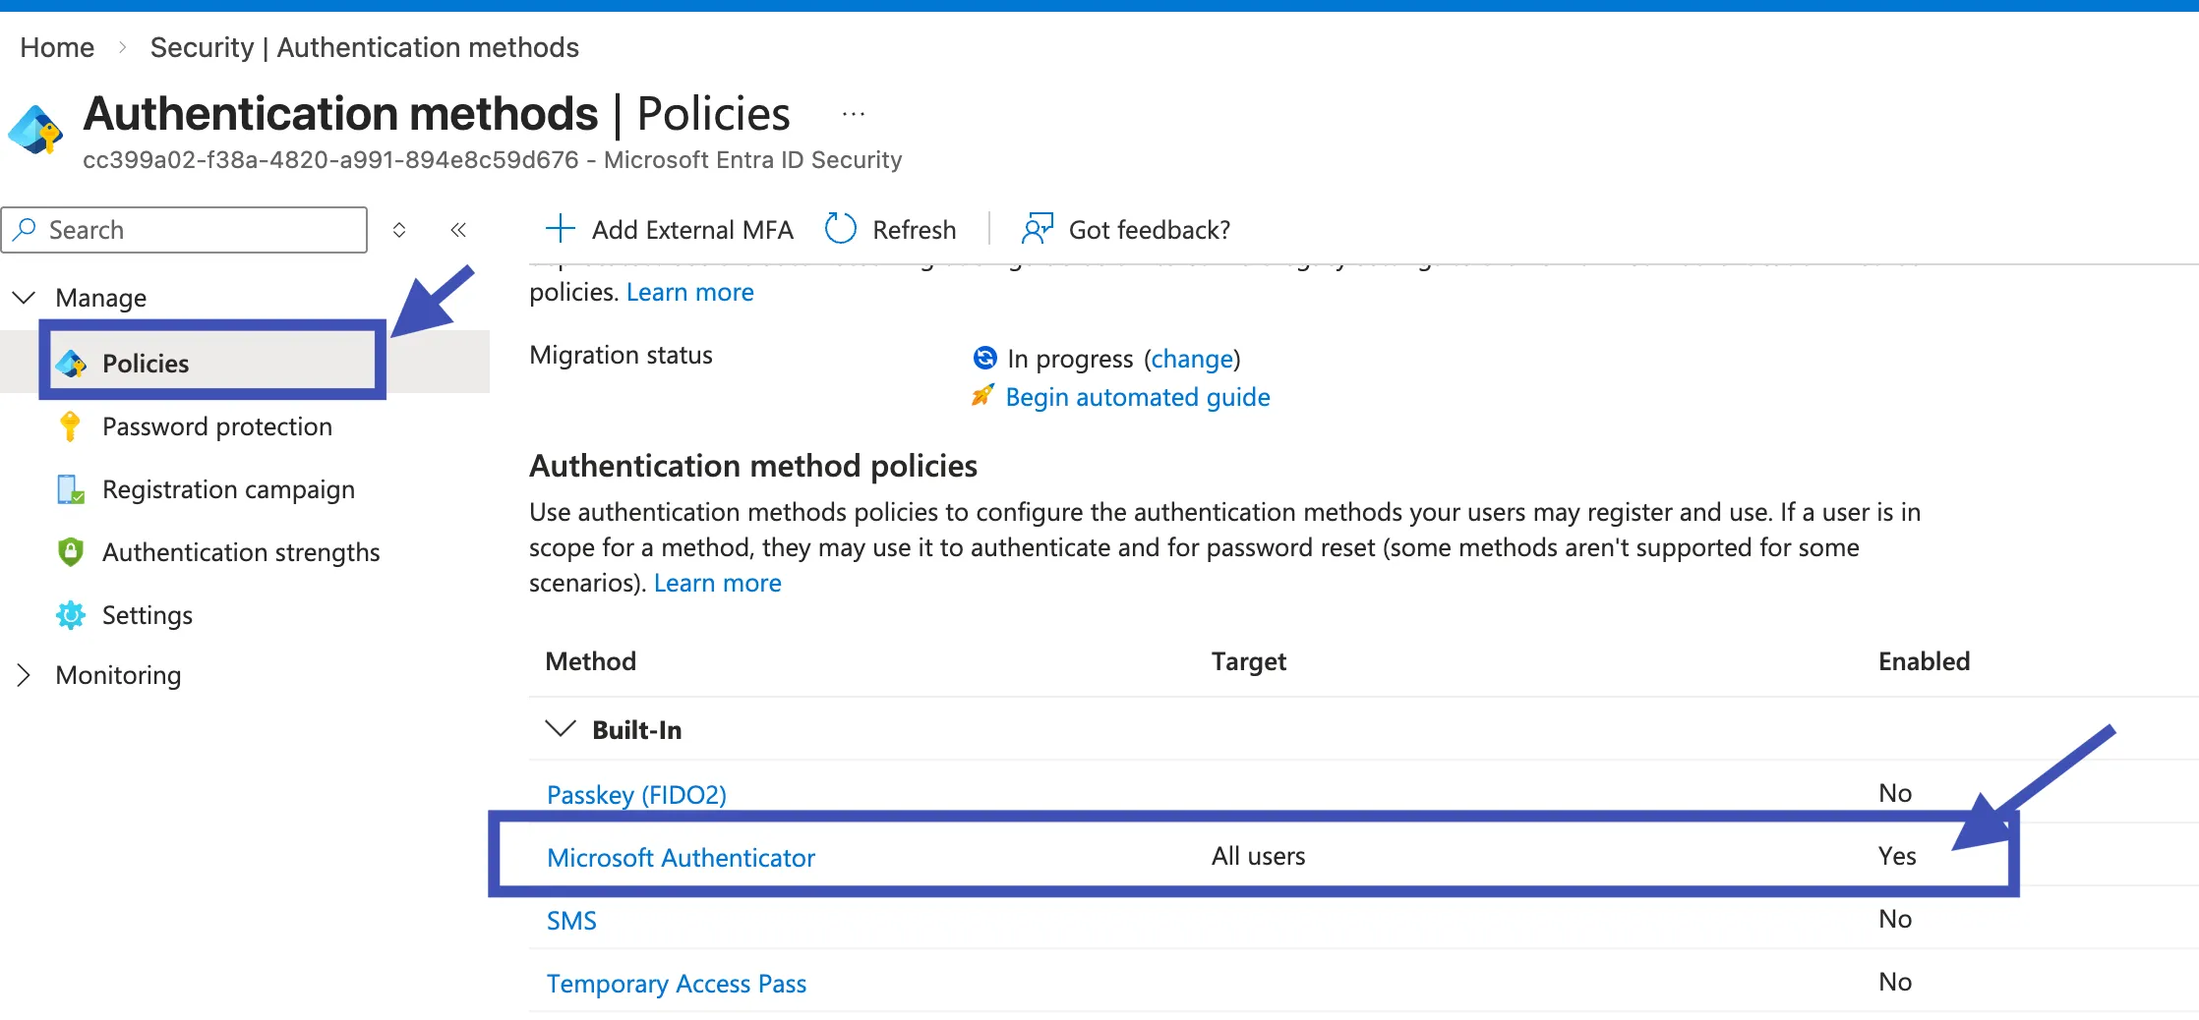
Task: Click Add External MFA button
Action: (x=670, y=229)
